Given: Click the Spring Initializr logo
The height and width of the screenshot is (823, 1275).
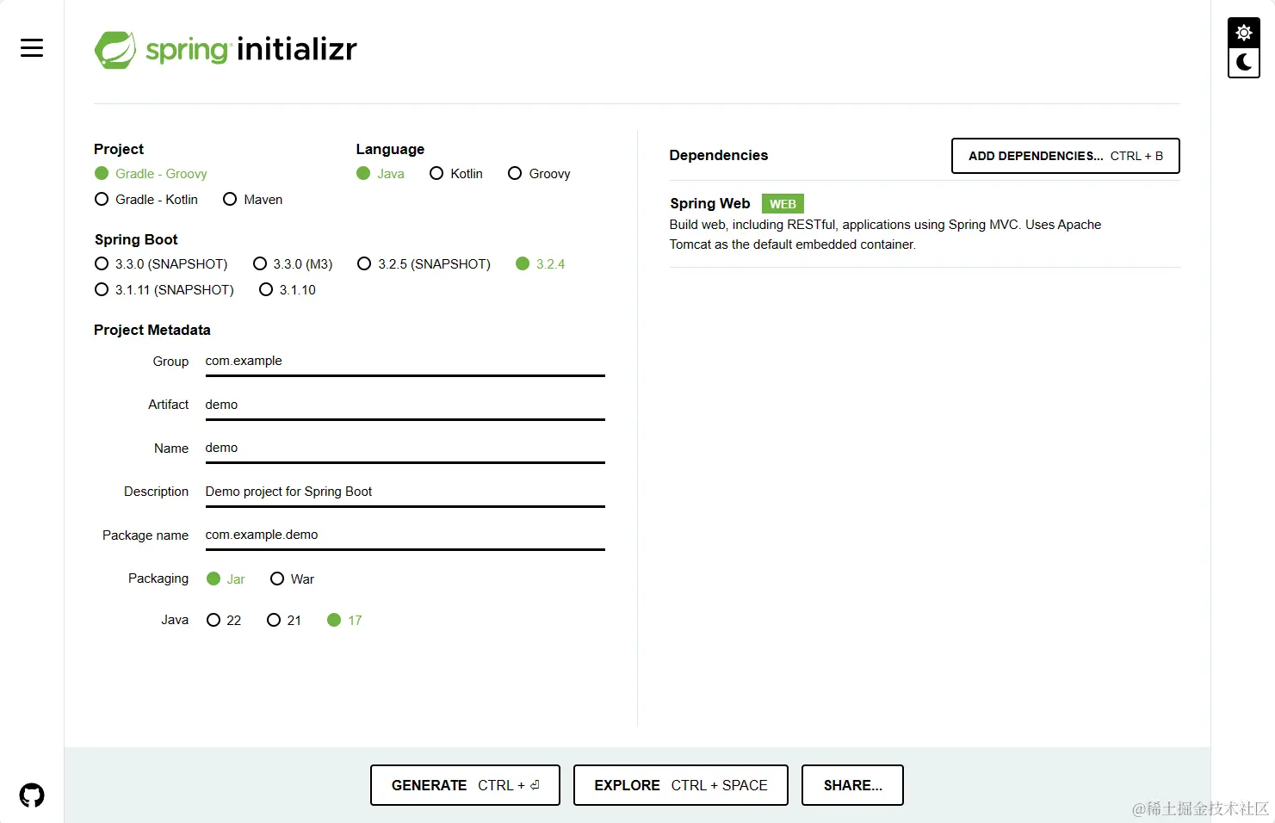Looking at the screenshot, I should pos(226,49).
